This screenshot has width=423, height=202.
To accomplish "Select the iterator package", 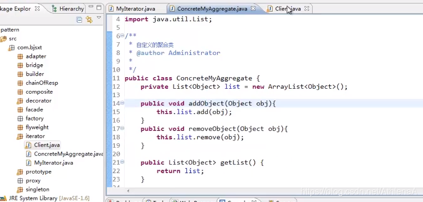I will [35, 136].
